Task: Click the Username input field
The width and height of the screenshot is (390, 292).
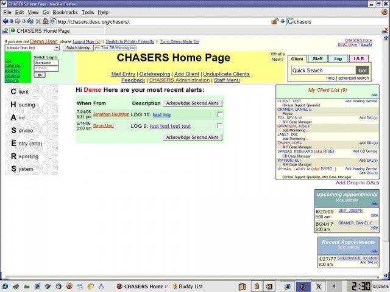Action: [x=46, y=63]
